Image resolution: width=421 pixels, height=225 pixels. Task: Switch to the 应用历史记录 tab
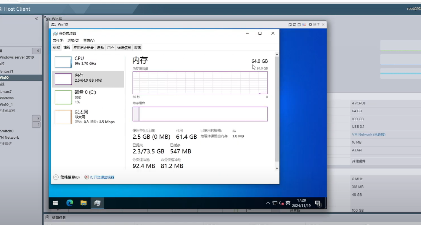tap(83, 48)
